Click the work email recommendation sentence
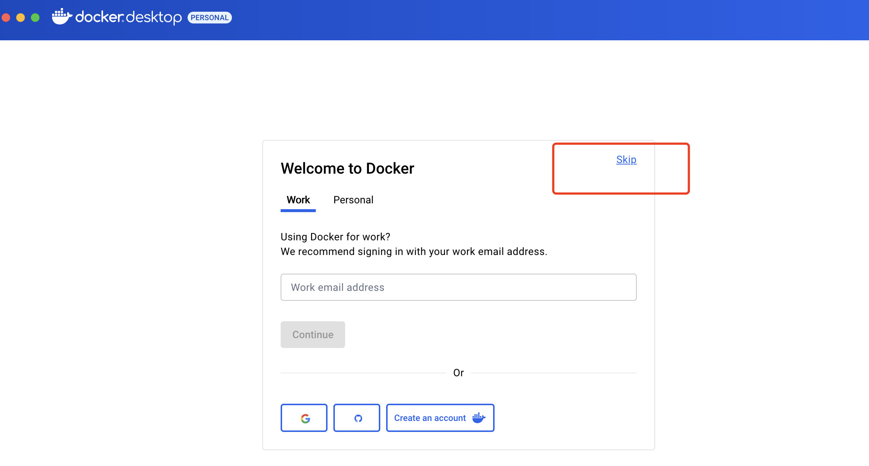 tap(414, 252)
